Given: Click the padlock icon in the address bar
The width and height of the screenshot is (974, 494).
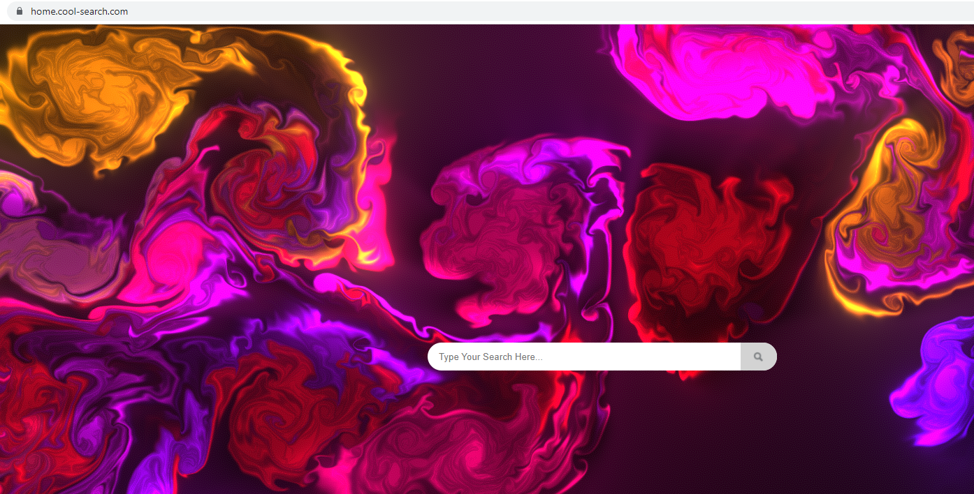Looking at the screenshot, I should pyautogui.click(x=19, y=11).
